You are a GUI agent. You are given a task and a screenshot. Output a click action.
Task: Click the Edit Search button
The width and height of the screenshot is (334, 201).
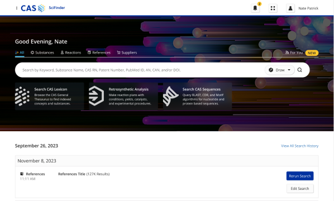300,189
